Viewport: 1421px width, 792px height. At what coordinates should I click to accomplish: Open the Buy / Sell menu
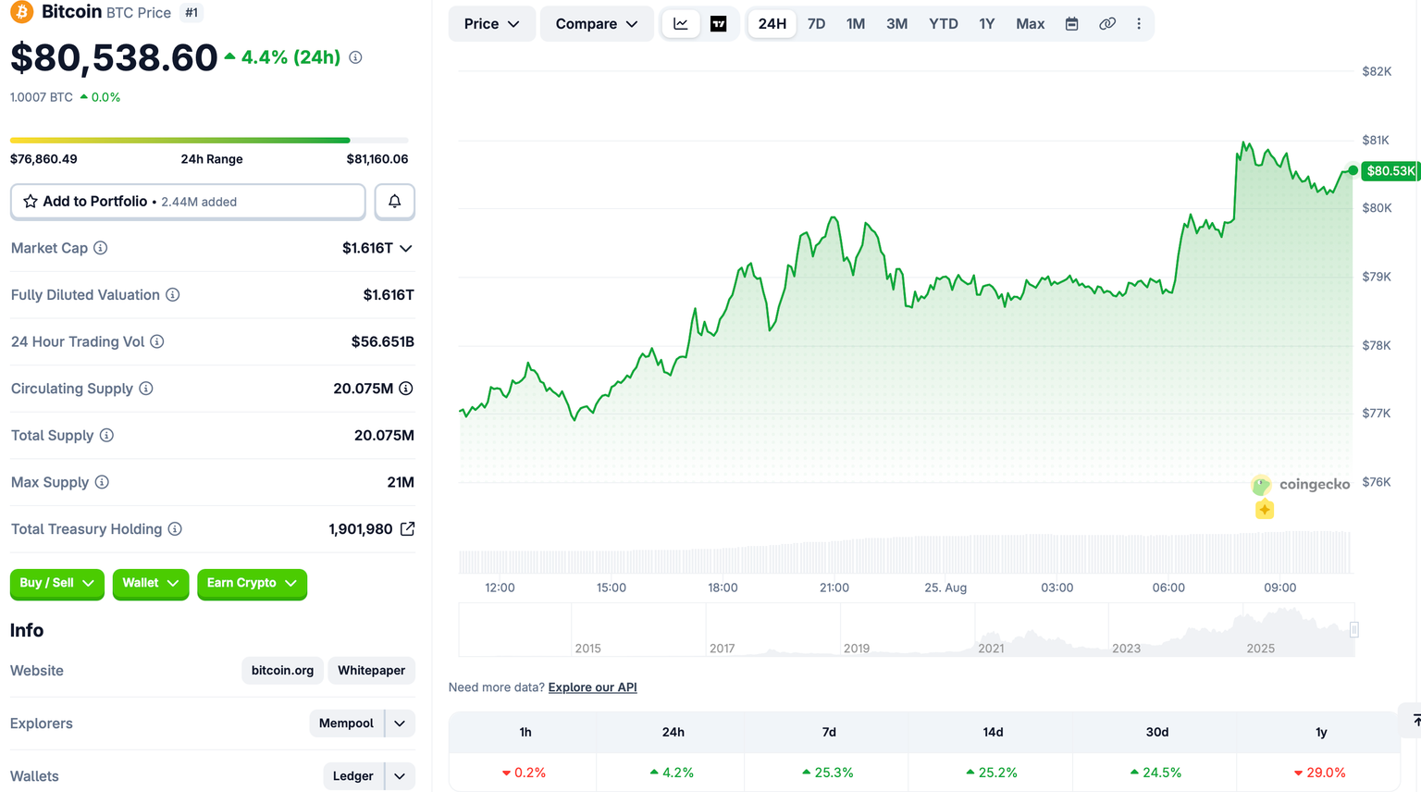point(56,583)
